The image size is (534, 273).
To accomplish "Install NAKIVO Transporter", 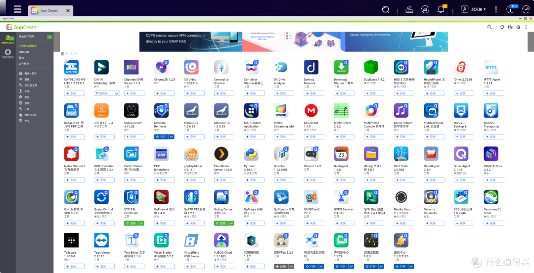I will point(494,136).
